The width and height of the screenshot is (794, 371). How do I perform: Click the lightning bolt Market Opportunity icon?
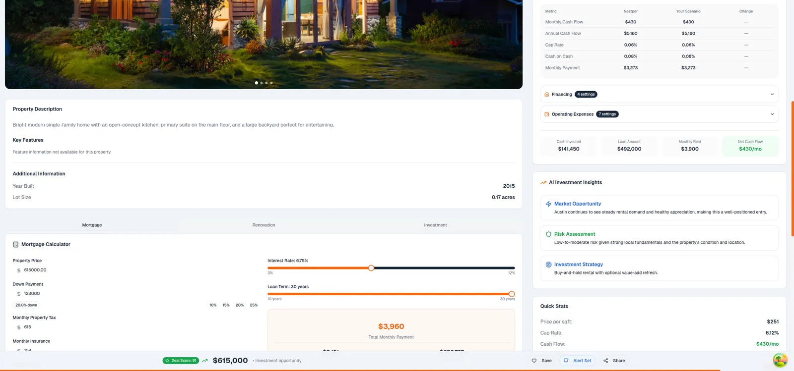click(548, 204)
